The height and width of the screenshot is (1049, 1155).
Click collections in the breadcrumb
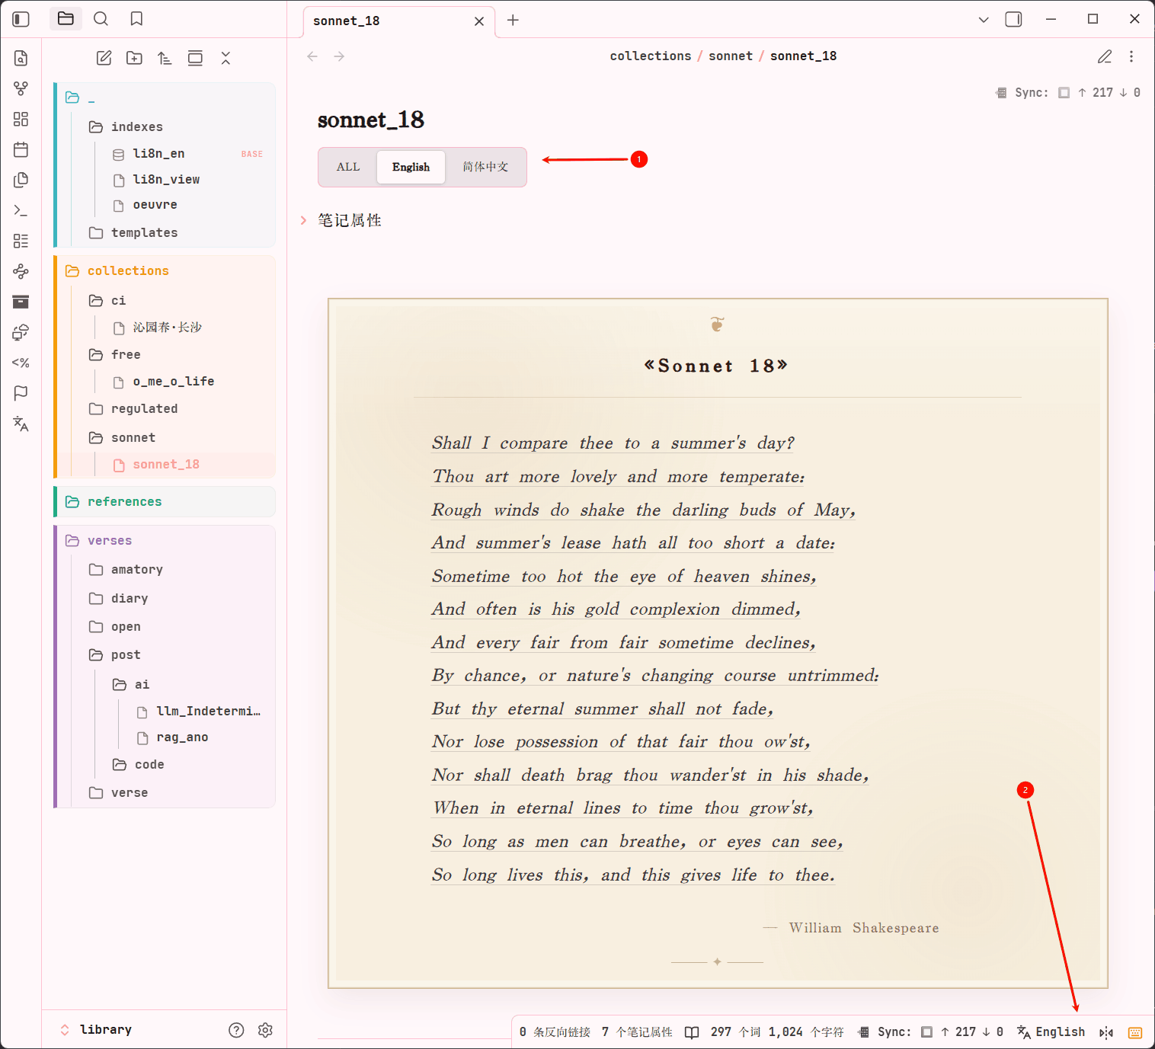pyautogui.click(x=651, y=56)
